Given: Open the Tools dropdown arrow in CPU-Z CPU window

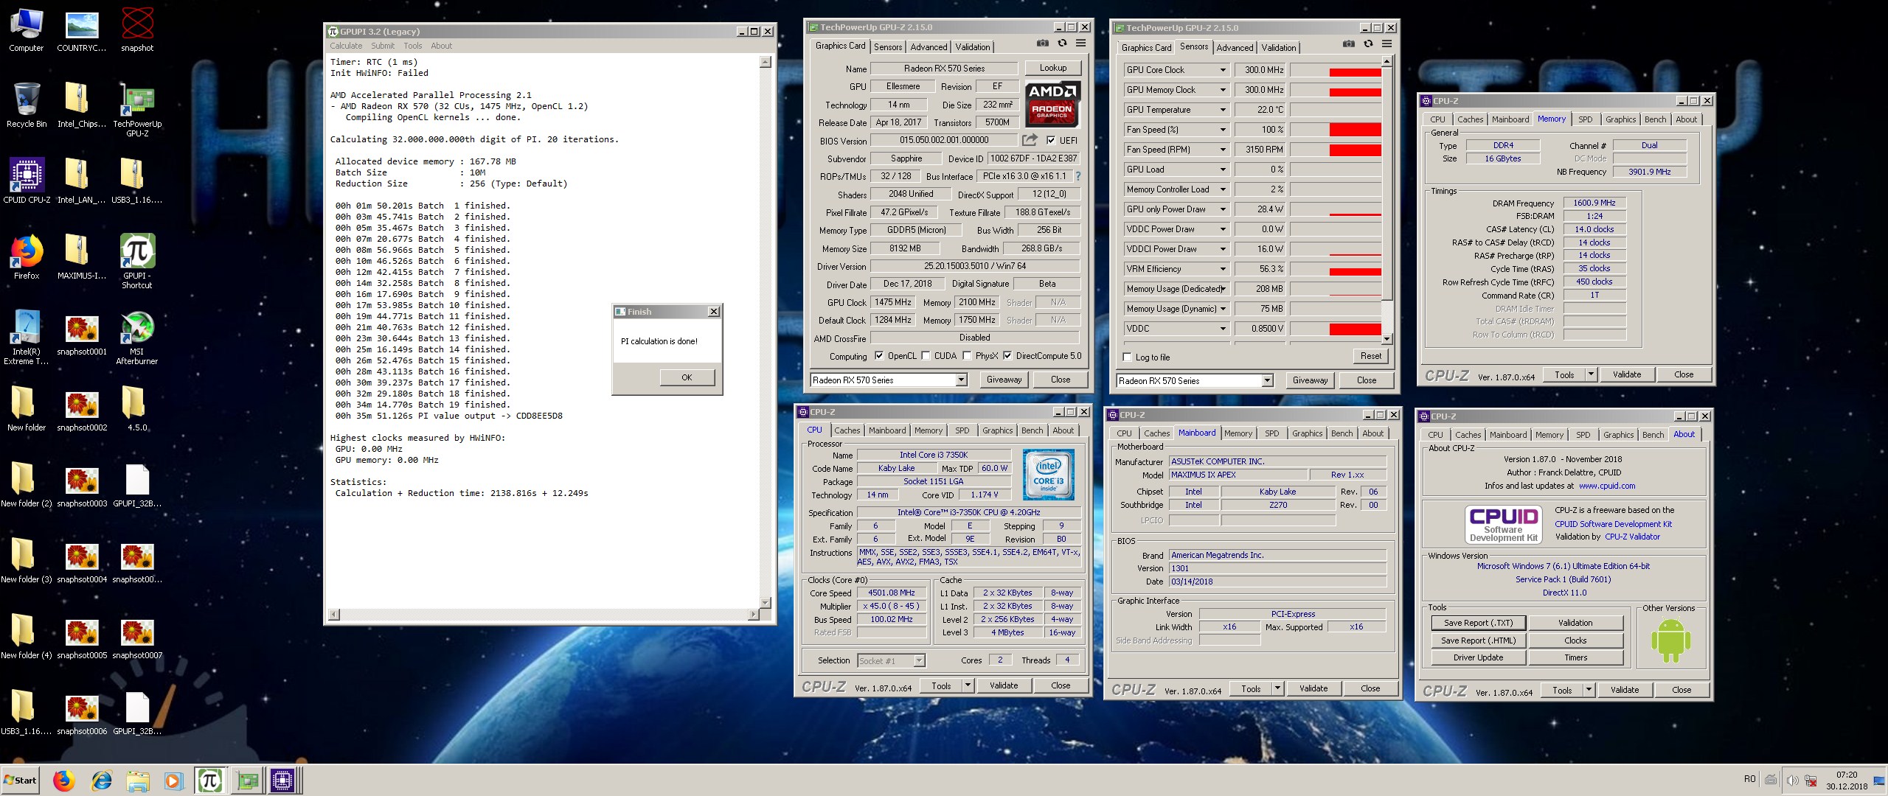Looking at the screenshot, I should (967, 685).
